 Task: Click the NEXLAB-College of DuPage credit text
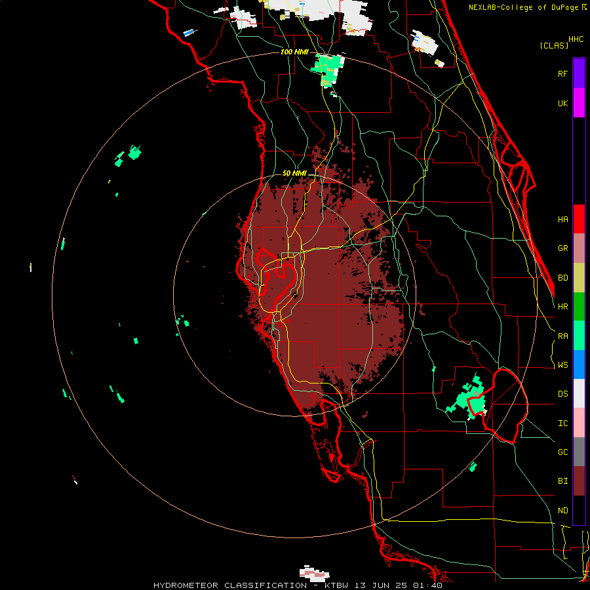click(x=527, y=7)
